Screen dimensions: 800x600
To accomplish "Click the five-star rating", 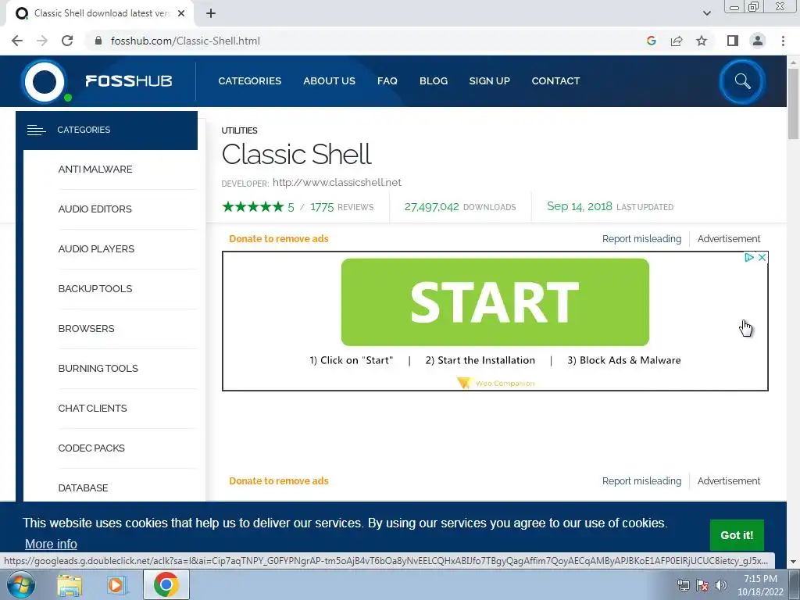I will [x=253, y=206].
